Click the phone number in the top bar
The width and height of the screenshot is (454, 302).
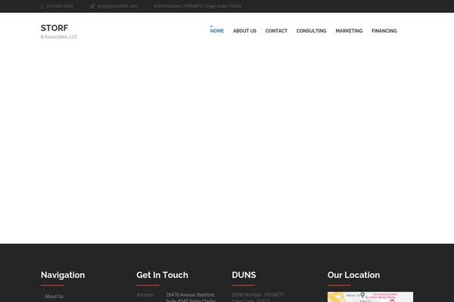coord(60,6)
